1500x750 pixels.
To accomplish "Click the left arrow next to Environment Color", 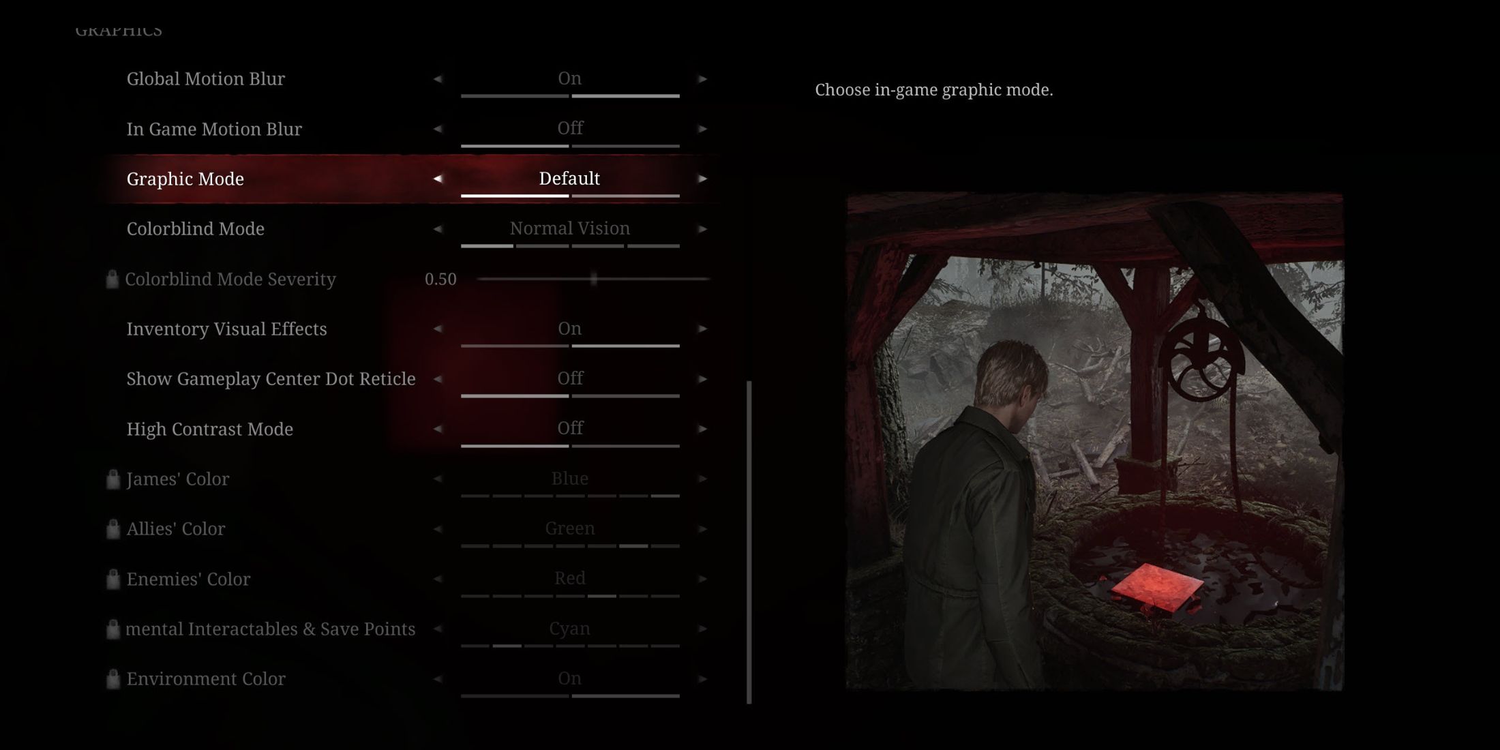I will click(x=438, y=679).
